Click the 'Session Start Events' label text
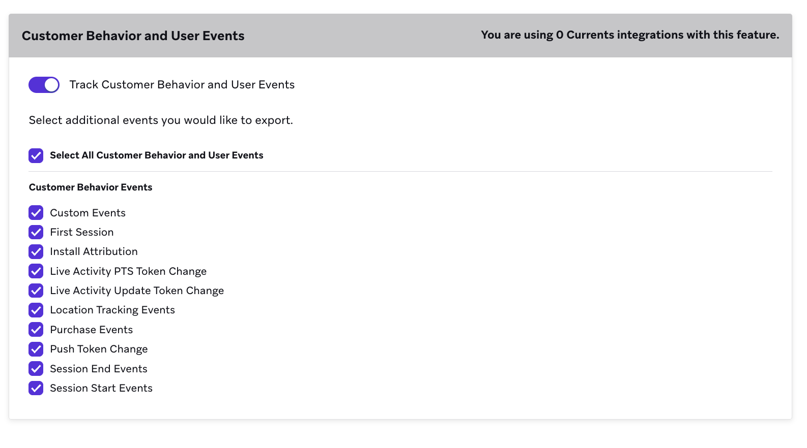Image resolution: width=807 pixels, height=448 pixels. [101, 388]
